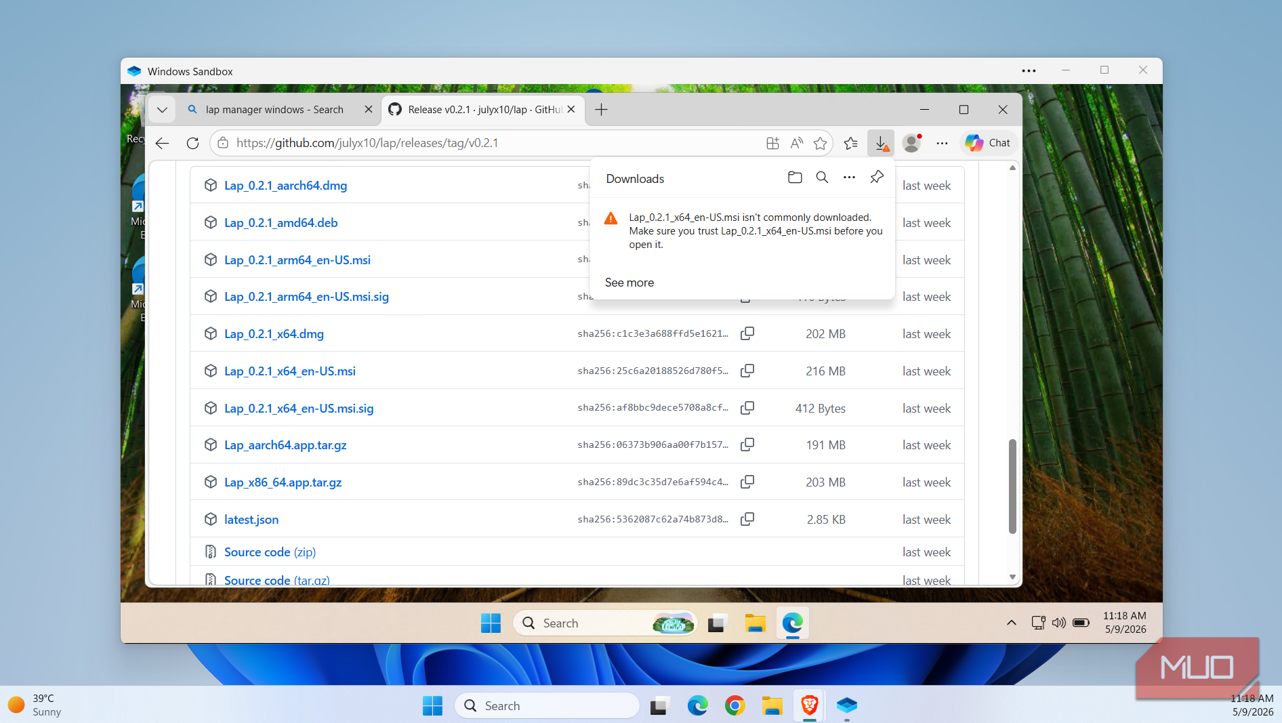Image resolution: width=1282 pixels, height=723 pixels.
Task: Click the page vertical scrollbar thumb
Action: tap(1012, 486)
